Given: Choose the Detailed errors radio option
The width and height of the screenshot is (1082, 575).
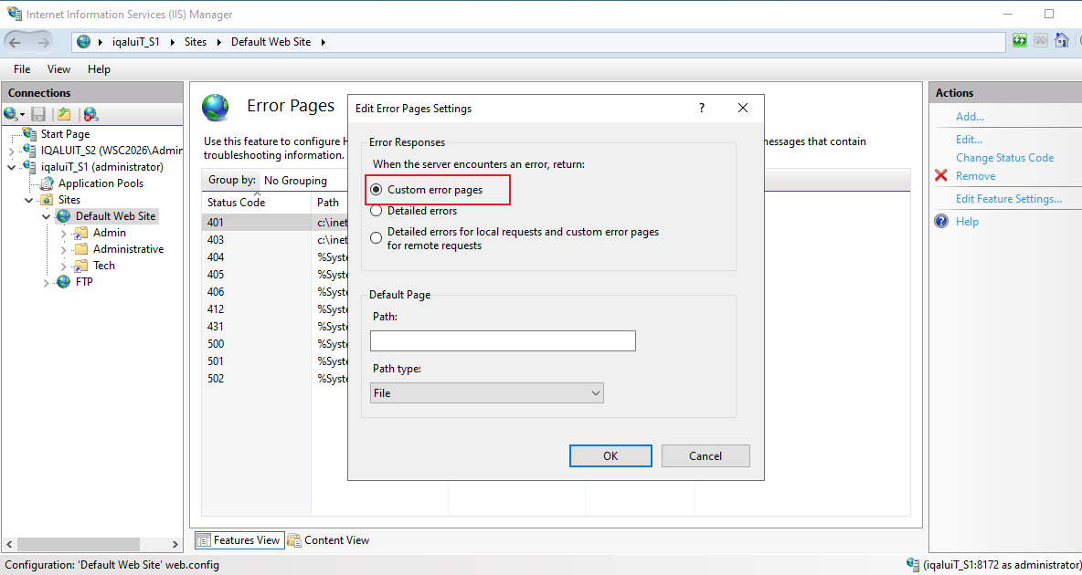Looking at the screenshot, I should (x=377, y=211).
